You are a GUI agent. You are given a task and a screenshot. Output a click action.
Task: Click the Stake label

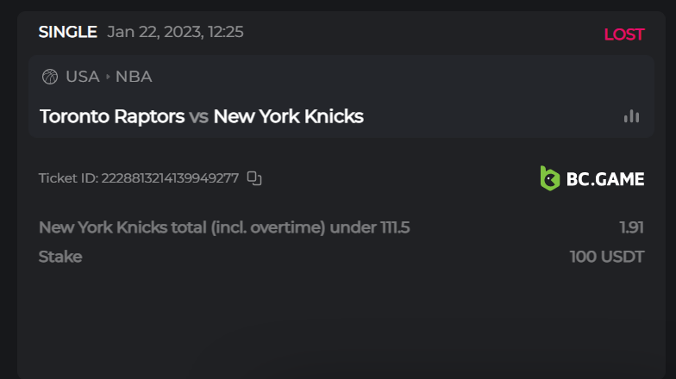60,257
